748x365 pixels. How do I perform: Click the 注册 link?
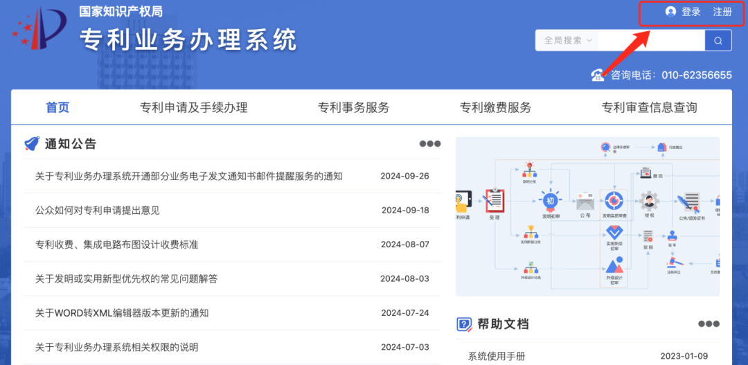722,12
